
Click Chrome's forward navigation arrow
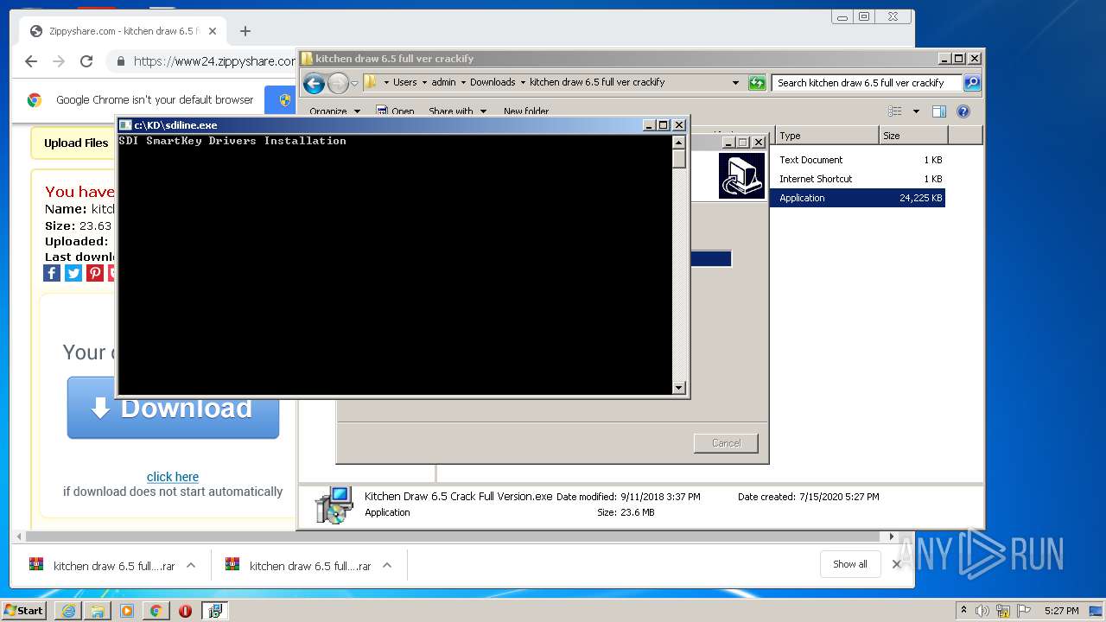tap(59, 61)
